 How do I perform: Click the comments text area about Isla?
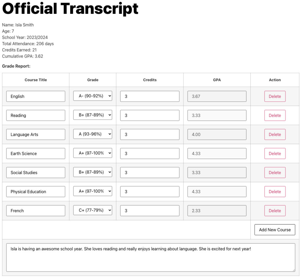(150, 257)
